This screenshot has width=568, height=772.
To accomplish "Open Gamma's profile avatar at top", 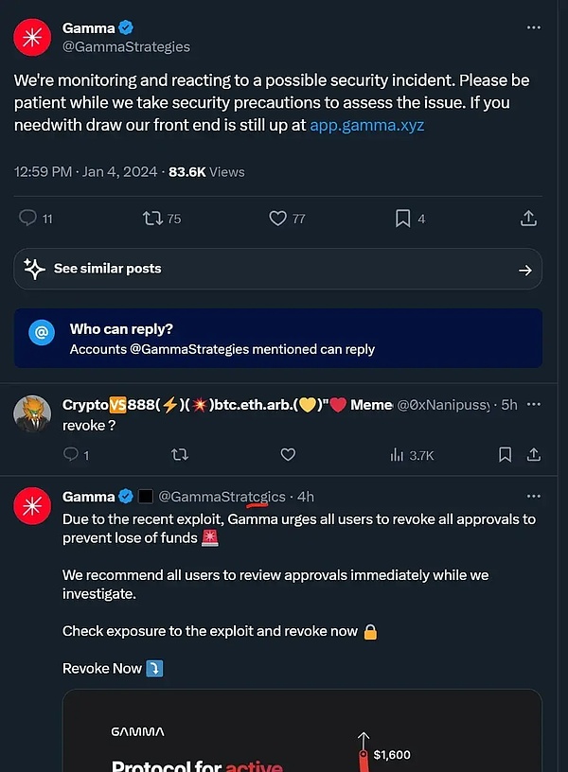I will tap(32, 37).
